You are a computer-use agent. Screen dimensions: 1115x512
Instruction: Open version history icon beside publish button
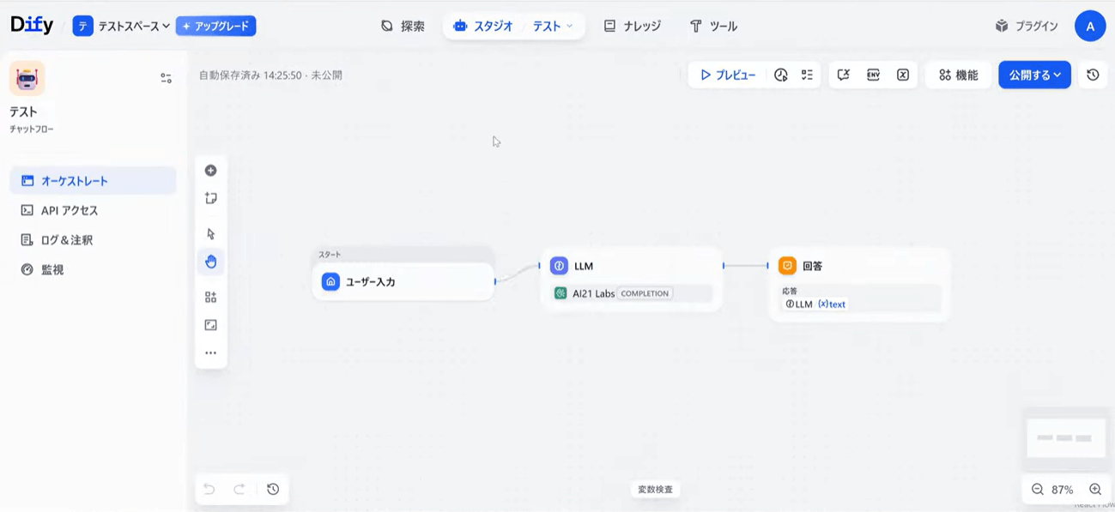(x=1093, y=75)
